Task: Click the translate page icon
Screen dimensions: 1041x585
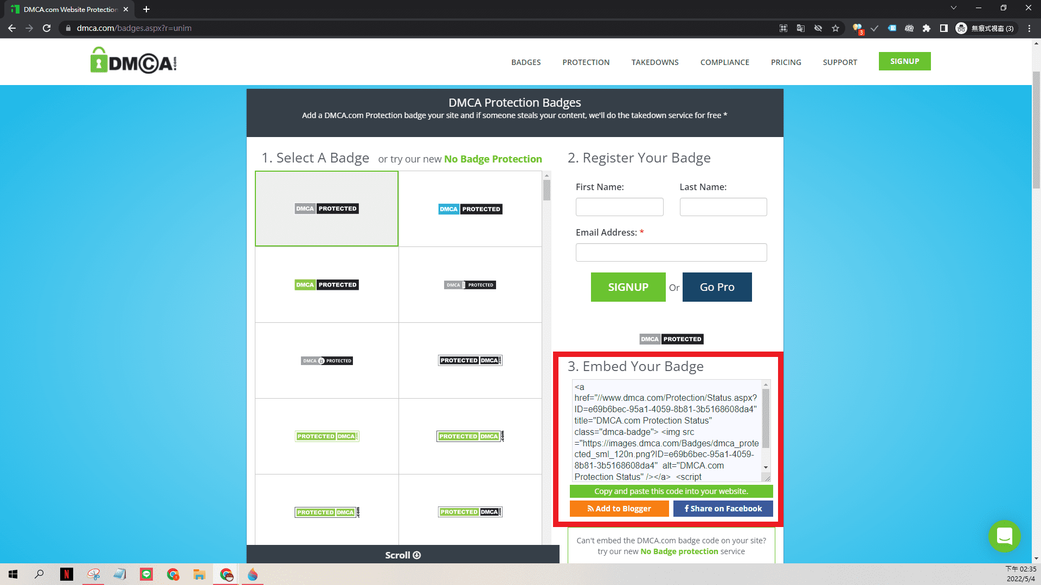Action: (801, 28)
